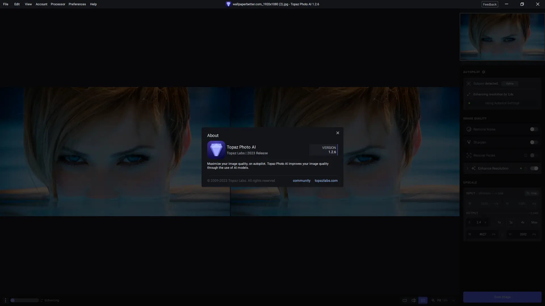Click the zoom magnifier icon
This screenshot has width=545, height=306.
433,300
